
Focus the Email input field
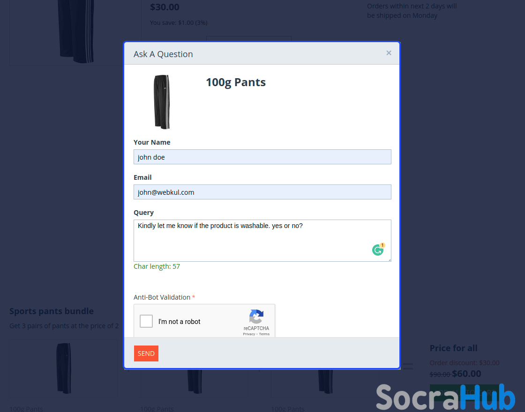pyautogui.click(x=262, y=192)
